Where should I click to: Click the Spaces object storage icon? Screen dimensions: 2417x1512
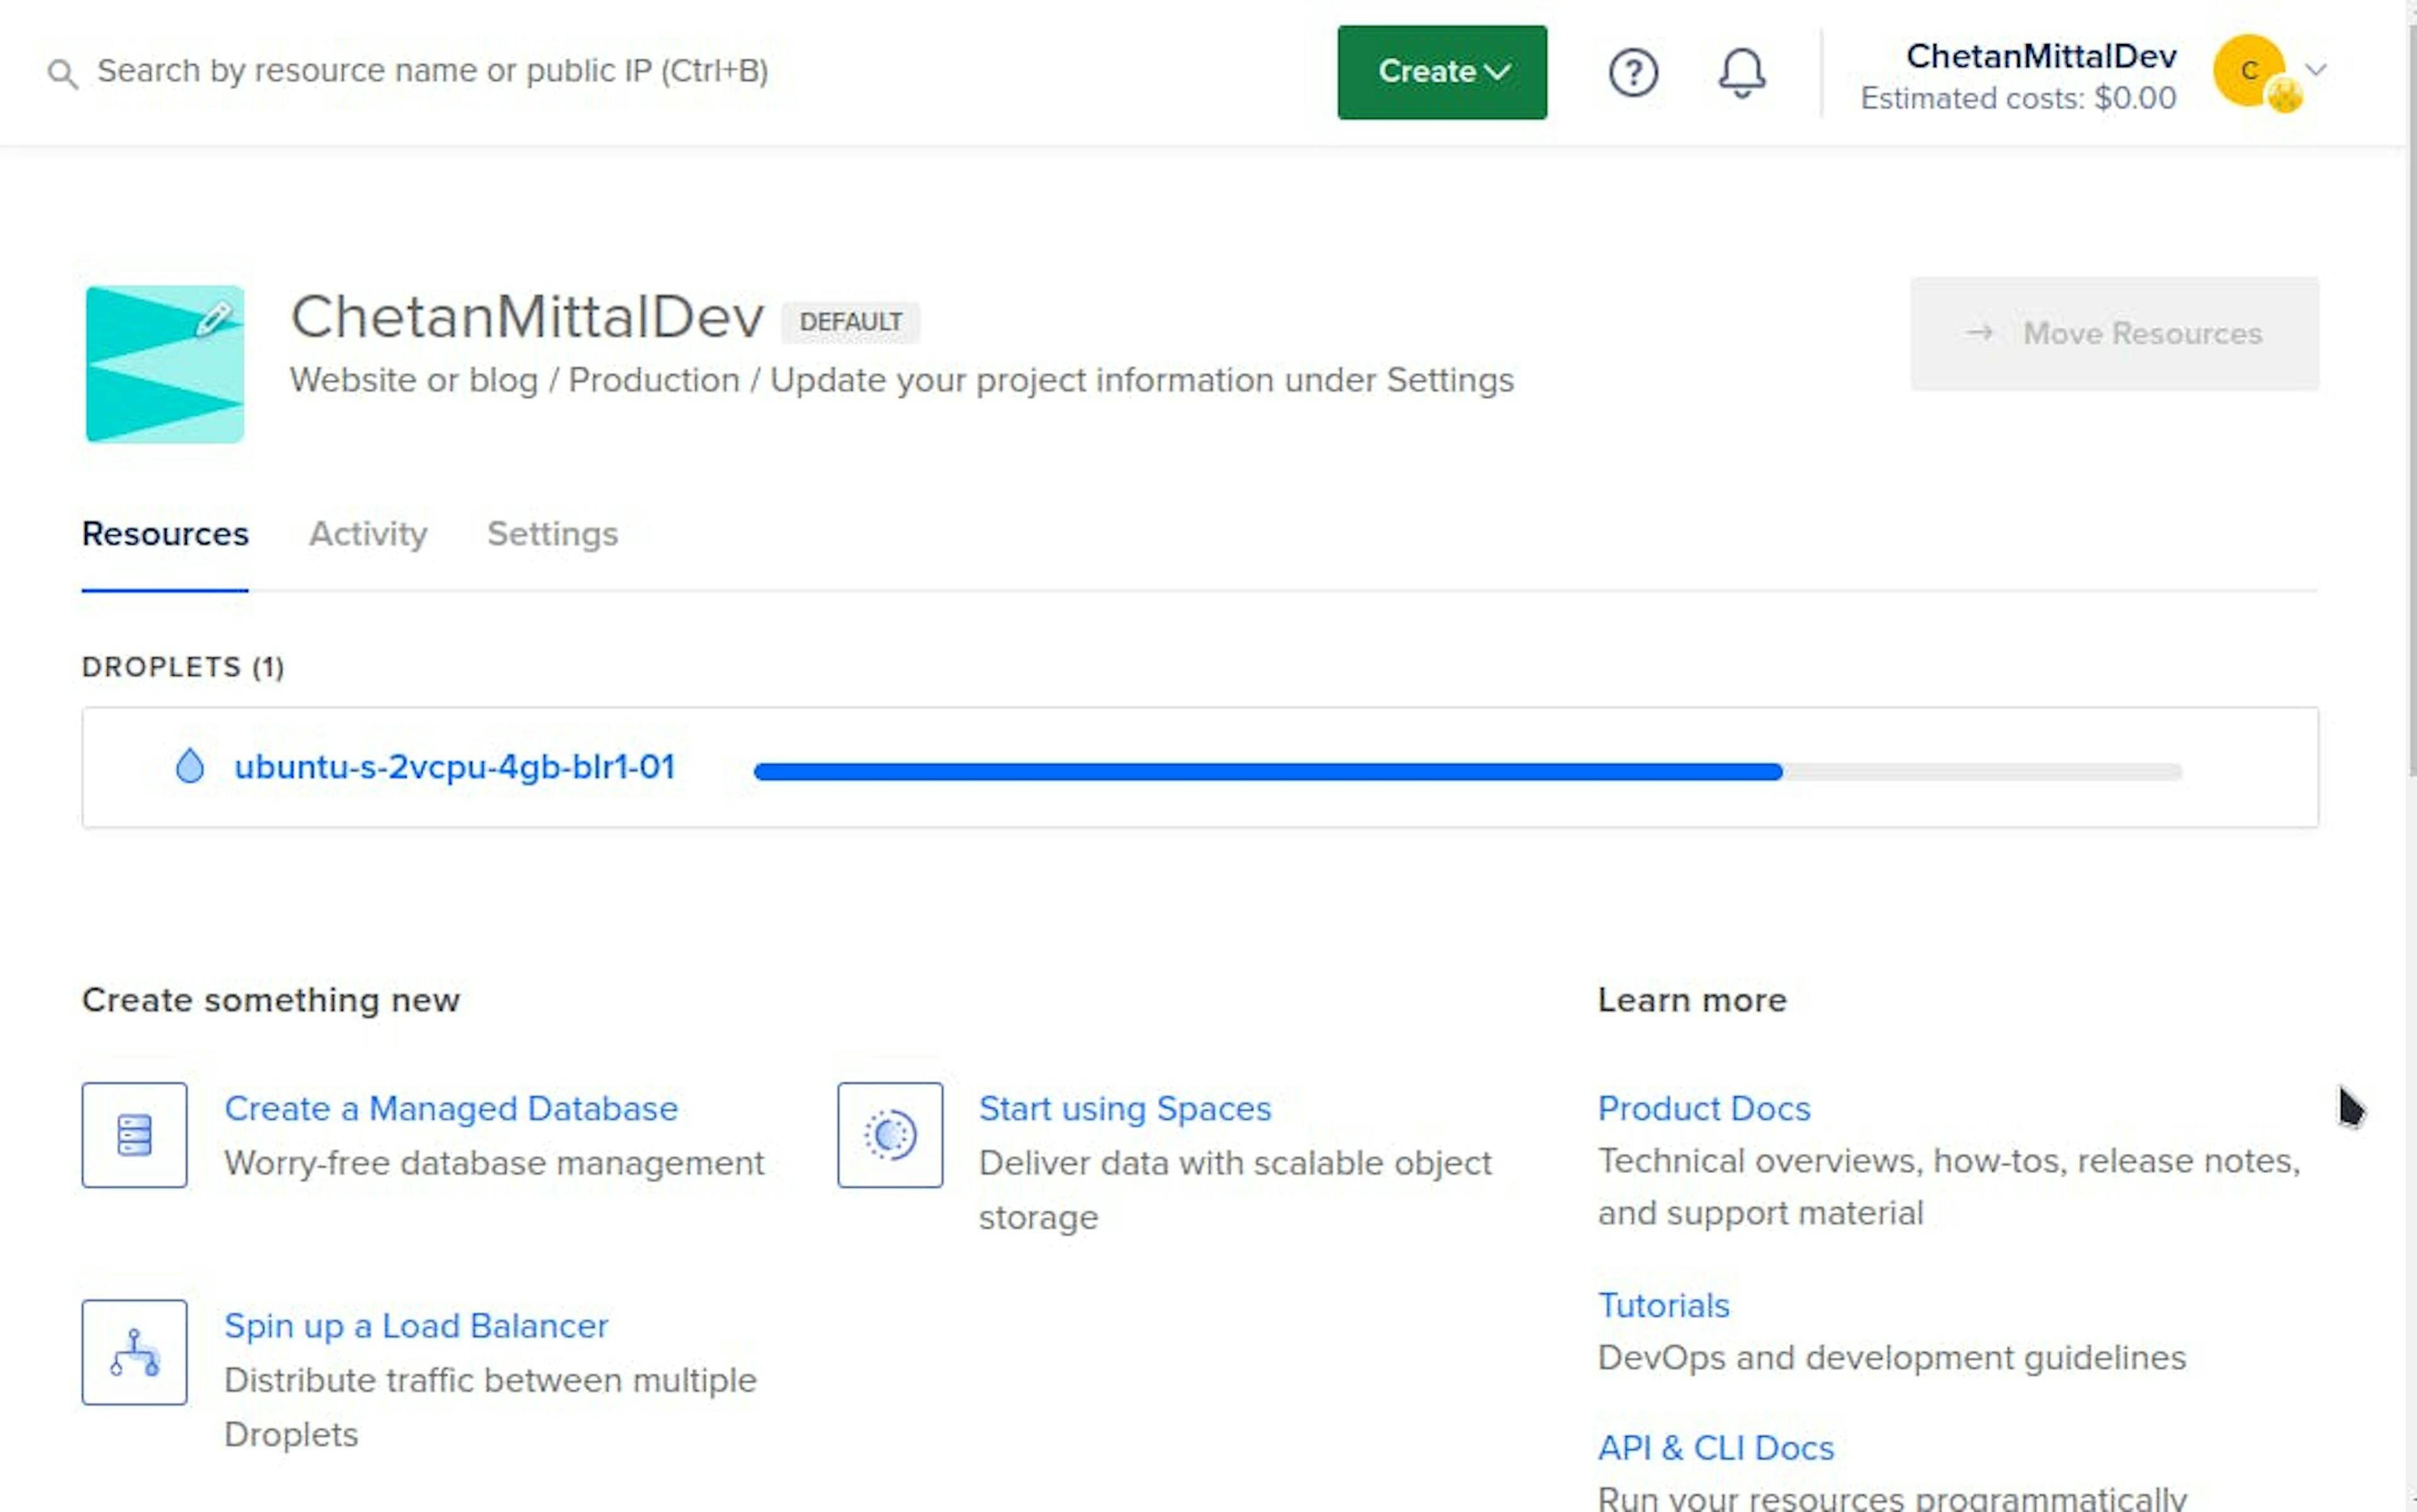click(888, 1134)
